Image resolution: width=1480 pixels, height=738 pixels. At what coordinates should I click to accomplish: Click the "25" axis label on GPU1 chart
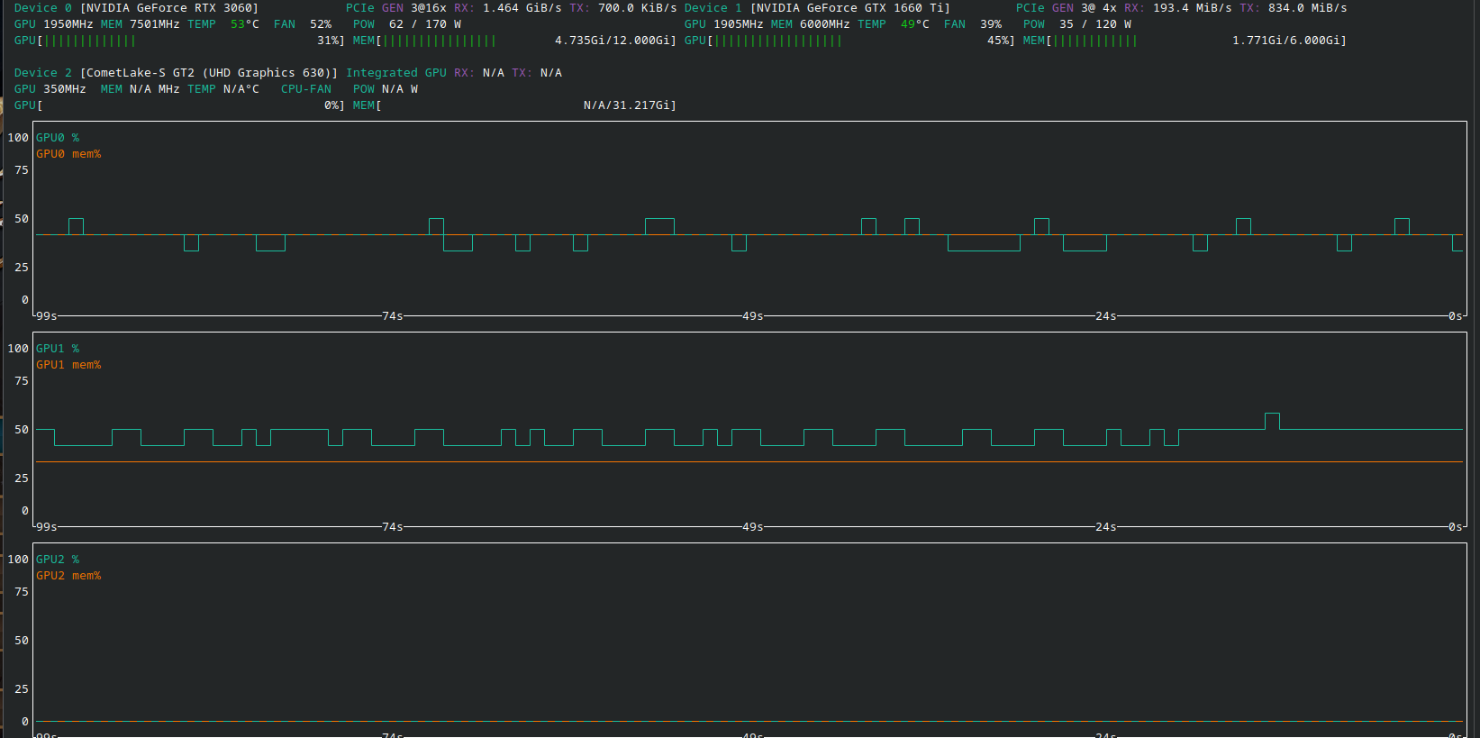(22, 478)
